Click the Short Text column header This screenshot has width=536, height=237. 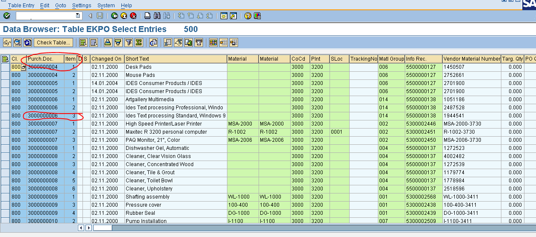[175, 59]
